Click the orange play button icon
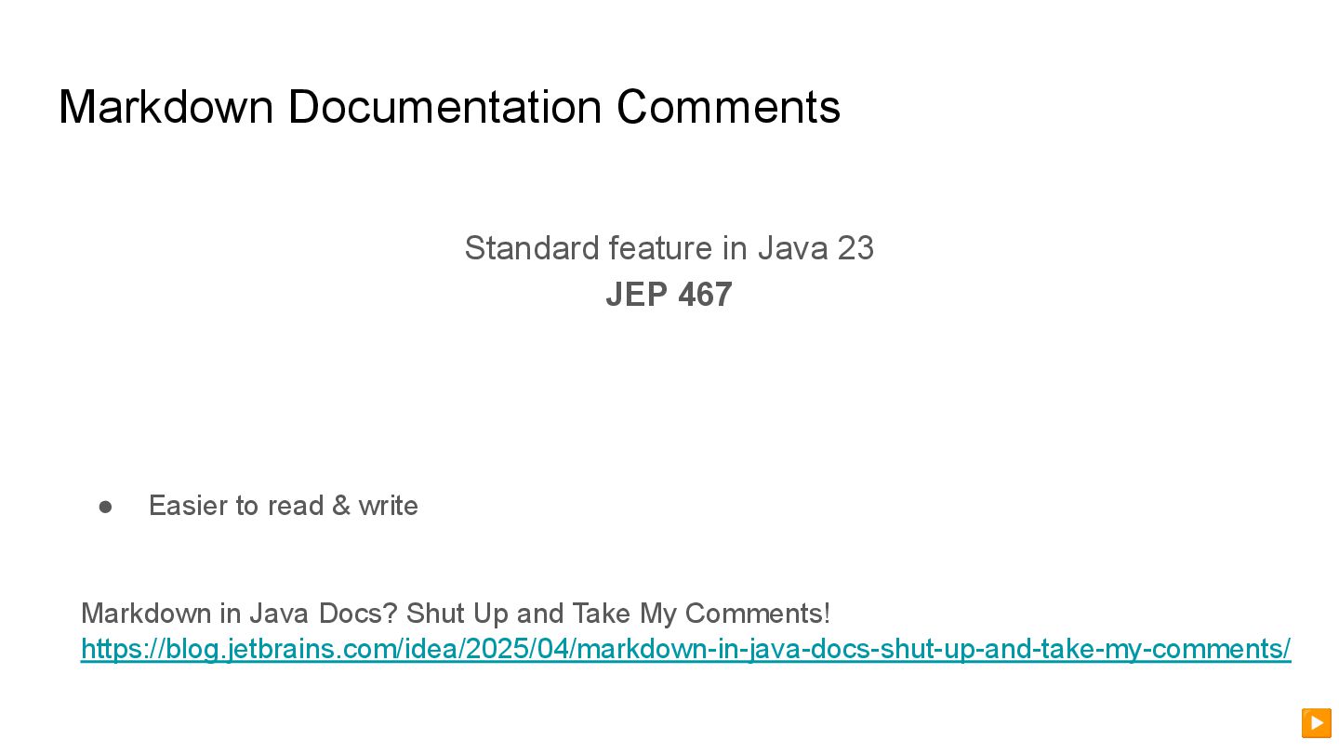Image resolution: width=1339 pixels, height=753 pixels. 1316,722
